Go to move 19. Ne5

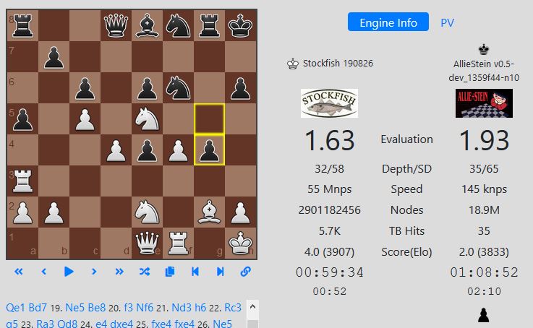click(x=74, y=308)
